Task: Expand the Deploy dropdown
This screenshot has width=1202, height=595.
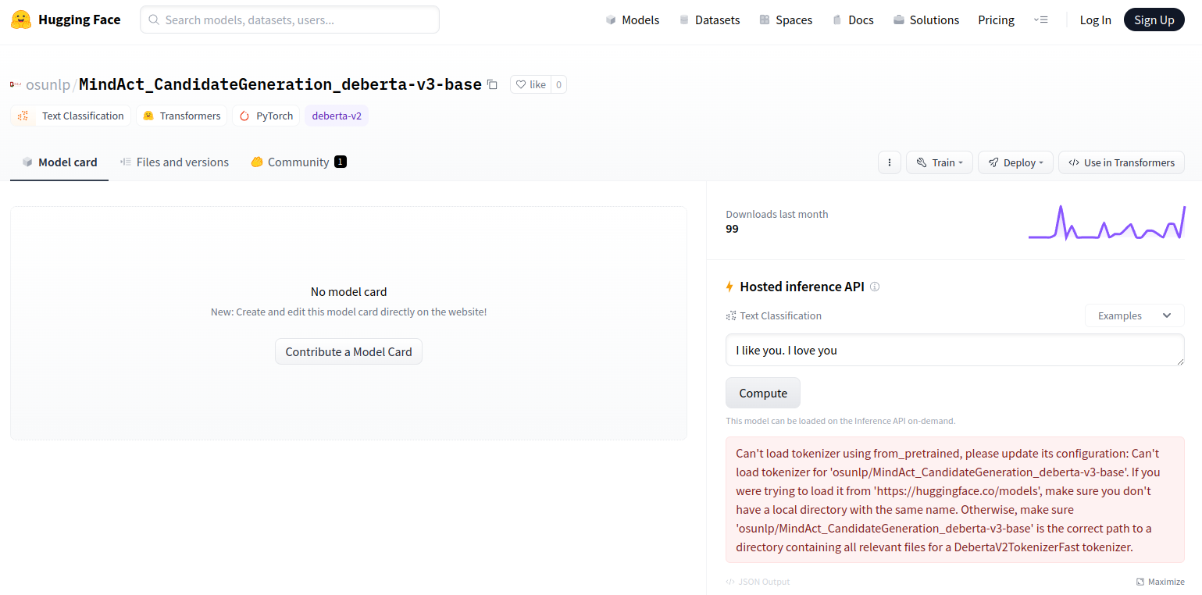Action: click(x=1015, y=162)
